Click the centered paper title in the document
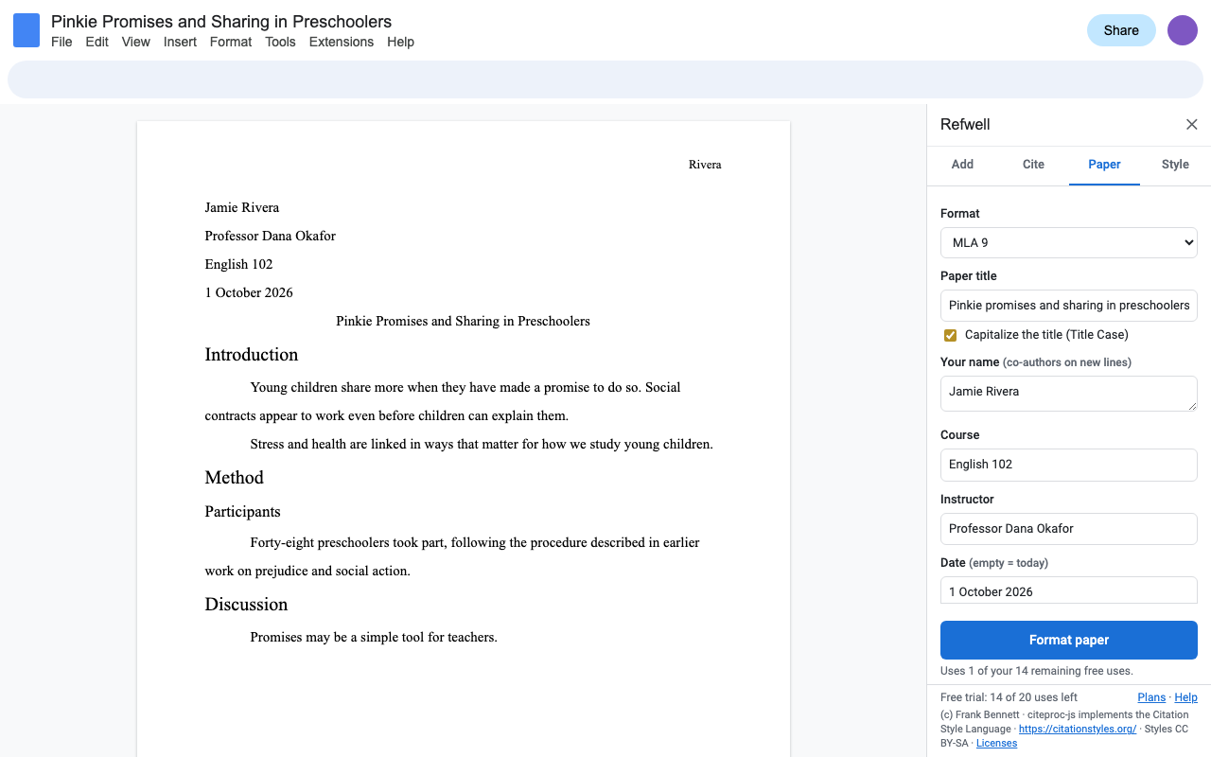The image size is (1211, 757). click(x=463, y=322)
